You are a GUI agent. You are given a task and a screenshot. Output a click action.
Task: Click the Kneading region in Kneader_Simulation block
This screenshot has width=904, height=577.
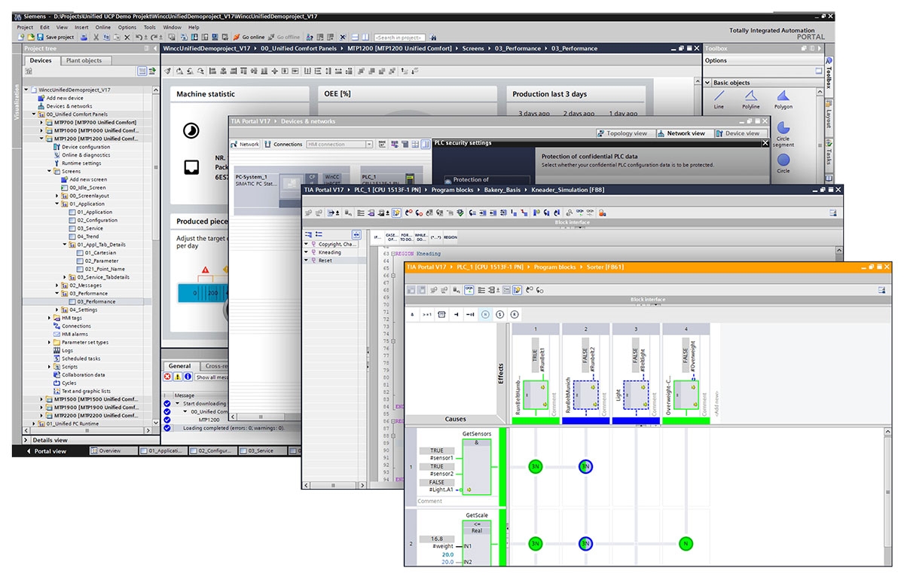(x=330, y=252)
